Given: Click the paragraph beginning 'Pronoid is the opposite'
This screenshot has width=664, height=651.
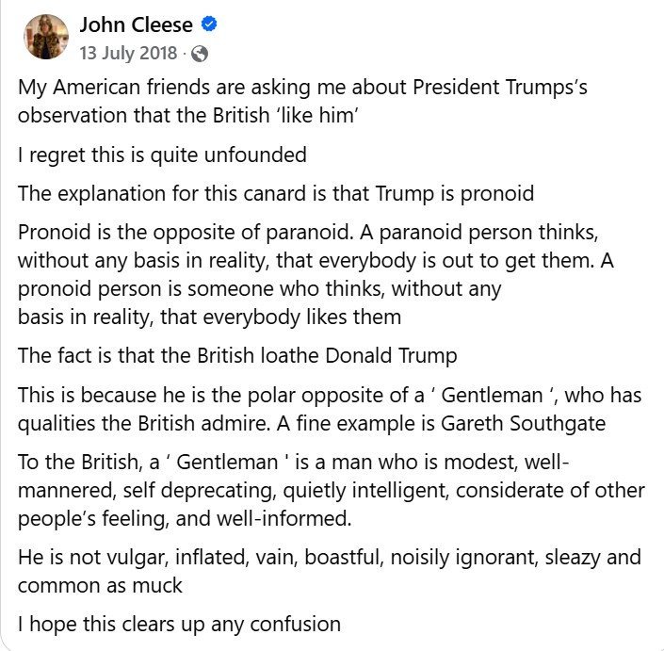Looking at the screenshot, I should [316, 274].
